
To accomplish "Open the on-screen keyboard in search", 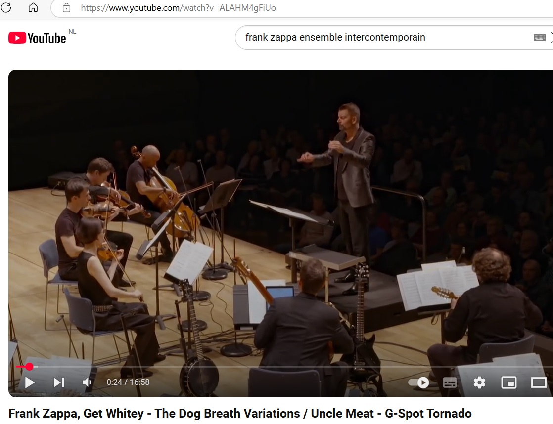I will 540,38.
